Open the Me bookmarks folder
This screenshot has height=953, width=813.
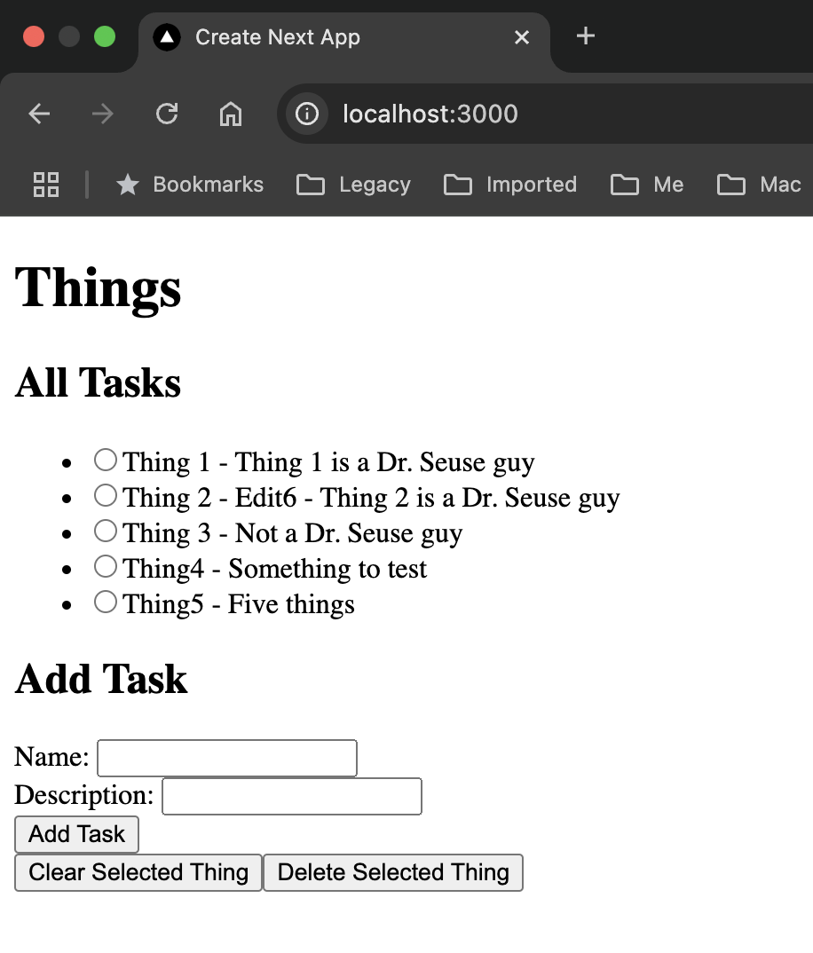point(647,185)
